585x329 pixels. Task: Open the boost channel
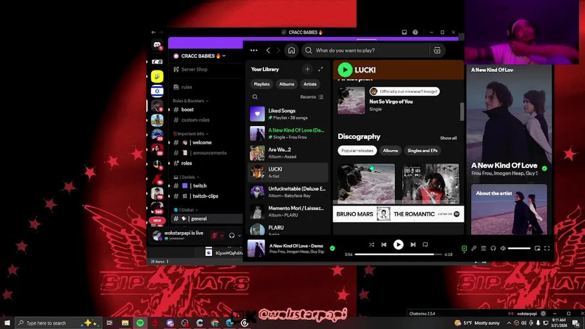click(187, 110)
